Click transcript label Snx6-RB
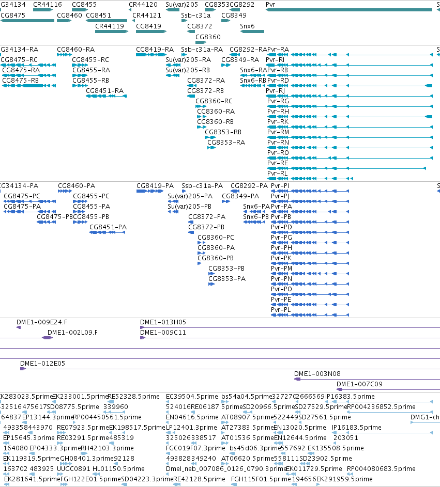Image resolution: width=440 pixels, height=487 pixels. click(x=253, y=81)
